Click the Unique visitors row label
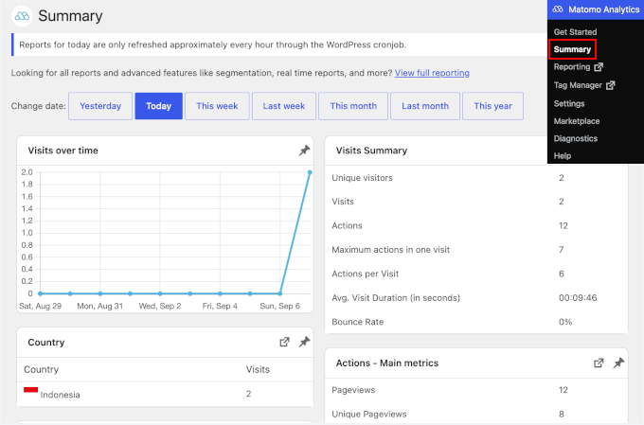Screen dimensions: 644x425 click(362, 178)
